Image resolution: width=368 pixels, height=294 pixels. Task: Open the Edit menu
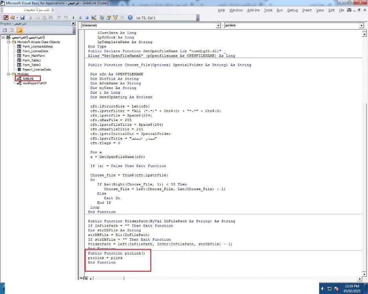(332, 10)
